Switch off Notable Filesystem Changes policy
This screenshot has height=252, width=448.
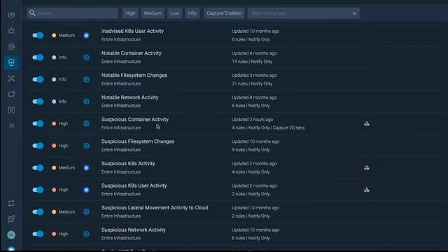pyautogui.click(x=38, y=79)
